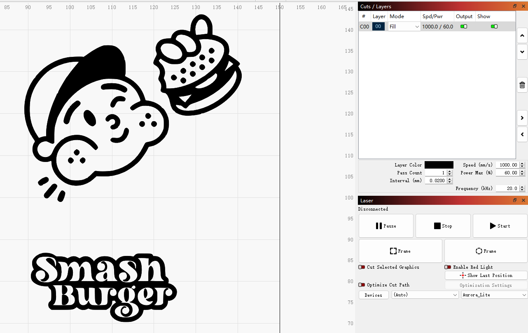Screen dimensions: 528x333
Task: Move layer up with the up-arrow button
Action: (x=522, y=36)
